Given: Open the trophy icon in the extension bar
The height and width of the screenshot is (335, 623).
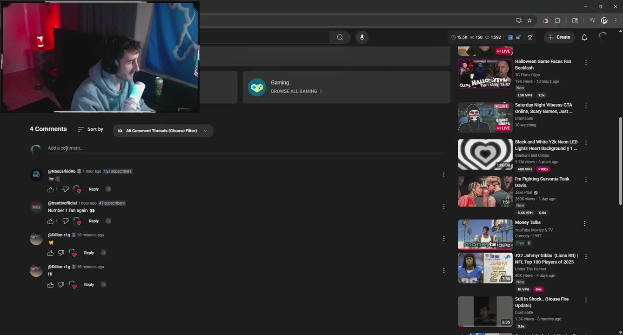Looking at the screenshot, I should point(530,37).
